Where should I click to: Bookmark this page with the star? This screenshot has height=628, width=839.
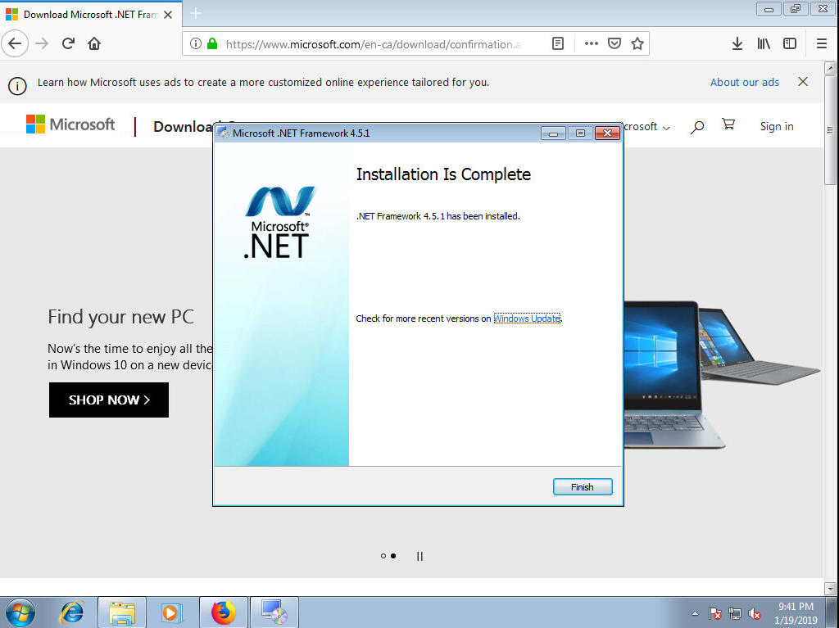click(x=637, y=43)
